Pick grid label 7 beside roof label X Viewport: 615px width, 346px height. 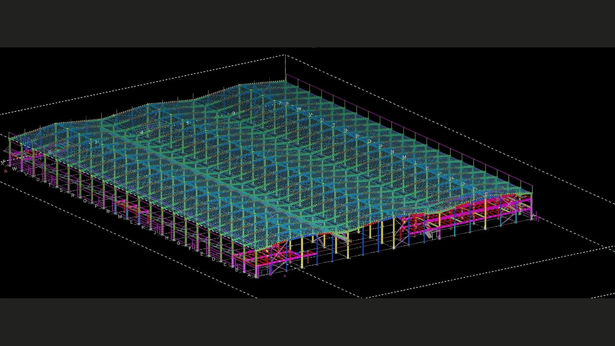point(280,103)
